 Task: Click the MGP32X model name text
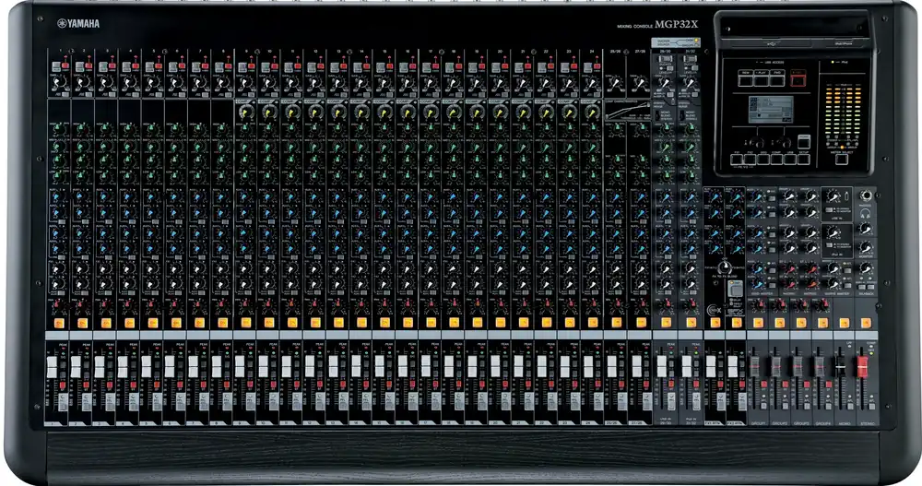pos(677,25)
